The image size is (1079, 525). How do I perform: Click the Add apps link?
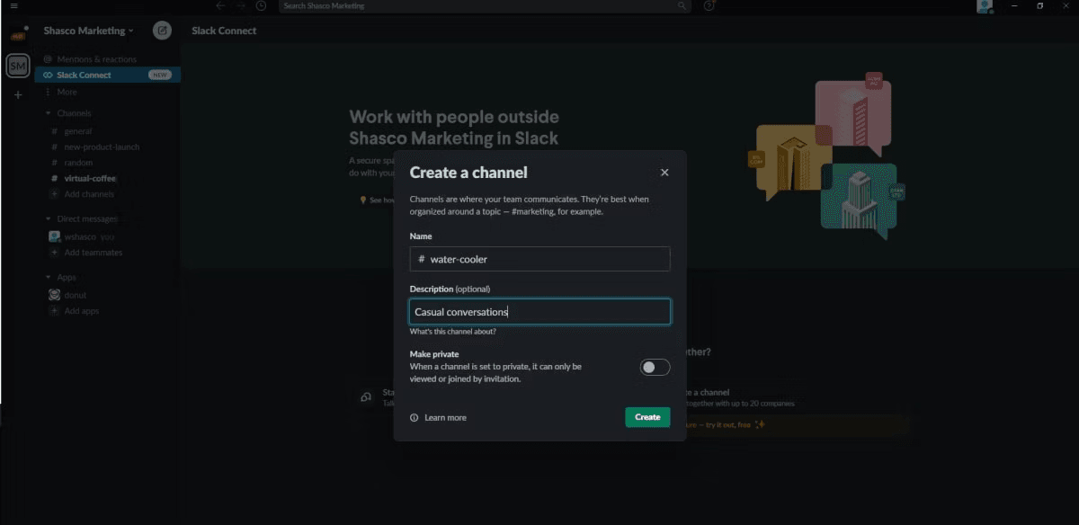pyautogui.click(x=82, y=311)
